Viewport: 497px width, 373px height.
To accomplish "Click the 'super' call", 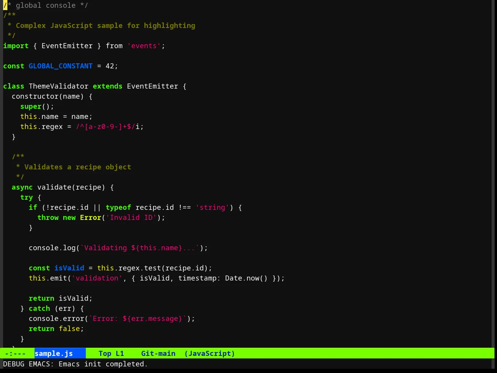I will point(31,106).
